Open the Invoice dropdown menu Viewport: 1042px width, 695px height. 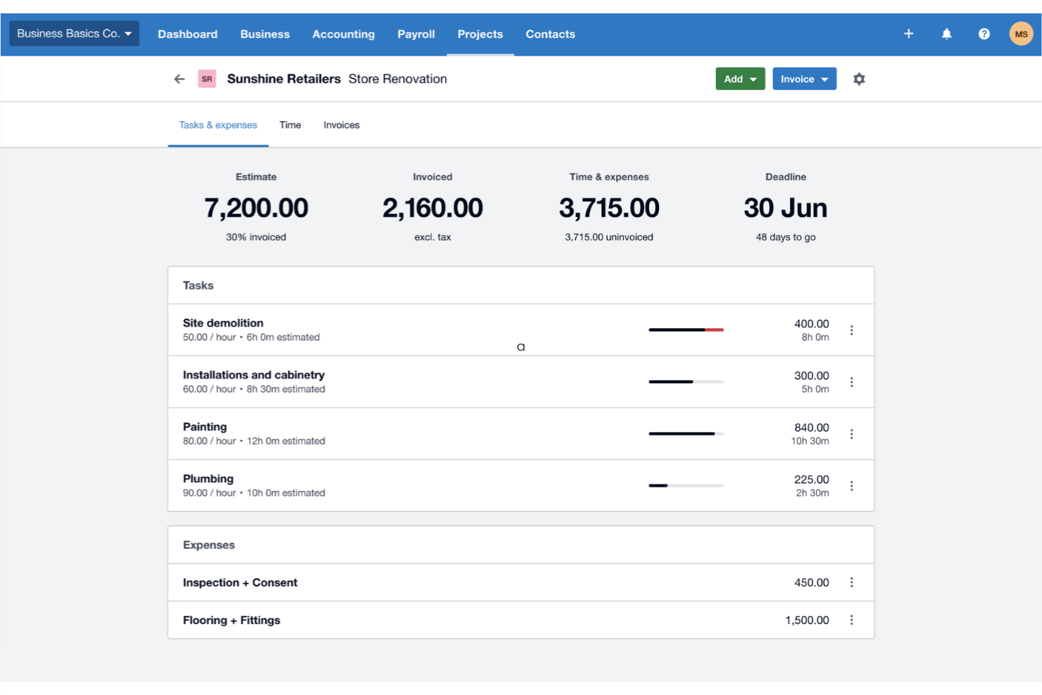[x=804, y=78]
